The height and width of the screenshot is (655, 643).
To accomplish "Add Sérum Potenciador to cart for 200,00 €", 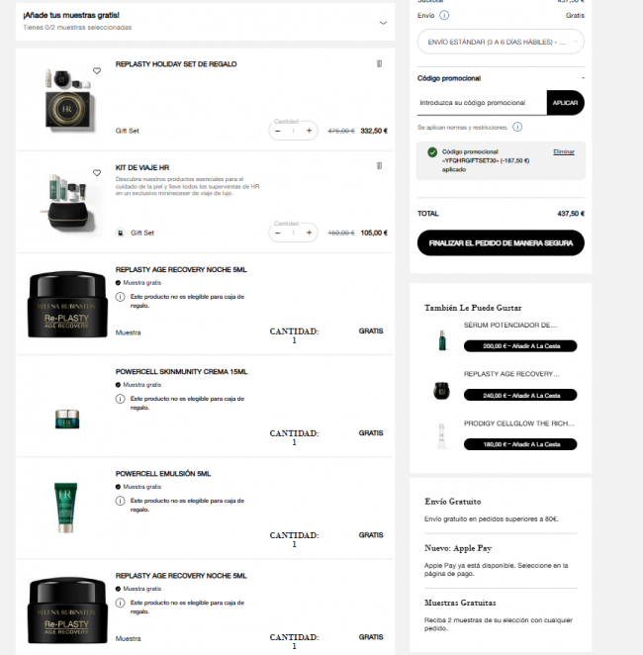I will 520,346.
